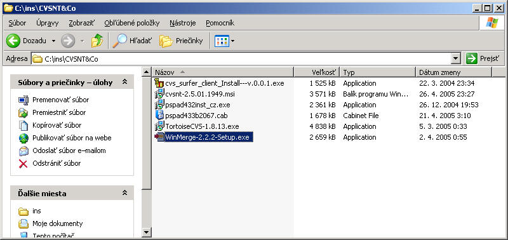This screenshot has height=240, width=508.
Task: Click the task pane vertical scrollbar thumb
Action: click(147, 133)
